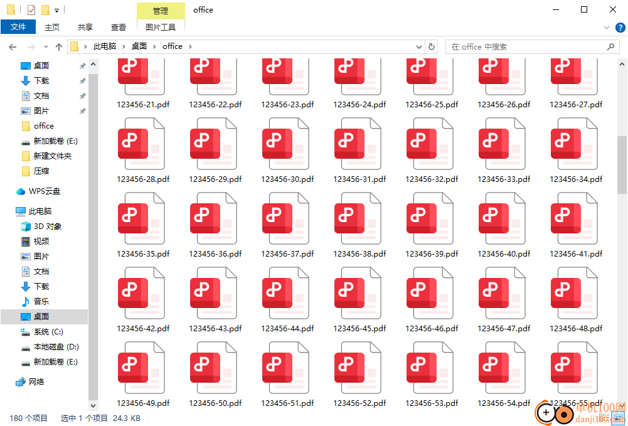
Task: Click 桌面 in the address breadcrumb
Action: point(139,46)
